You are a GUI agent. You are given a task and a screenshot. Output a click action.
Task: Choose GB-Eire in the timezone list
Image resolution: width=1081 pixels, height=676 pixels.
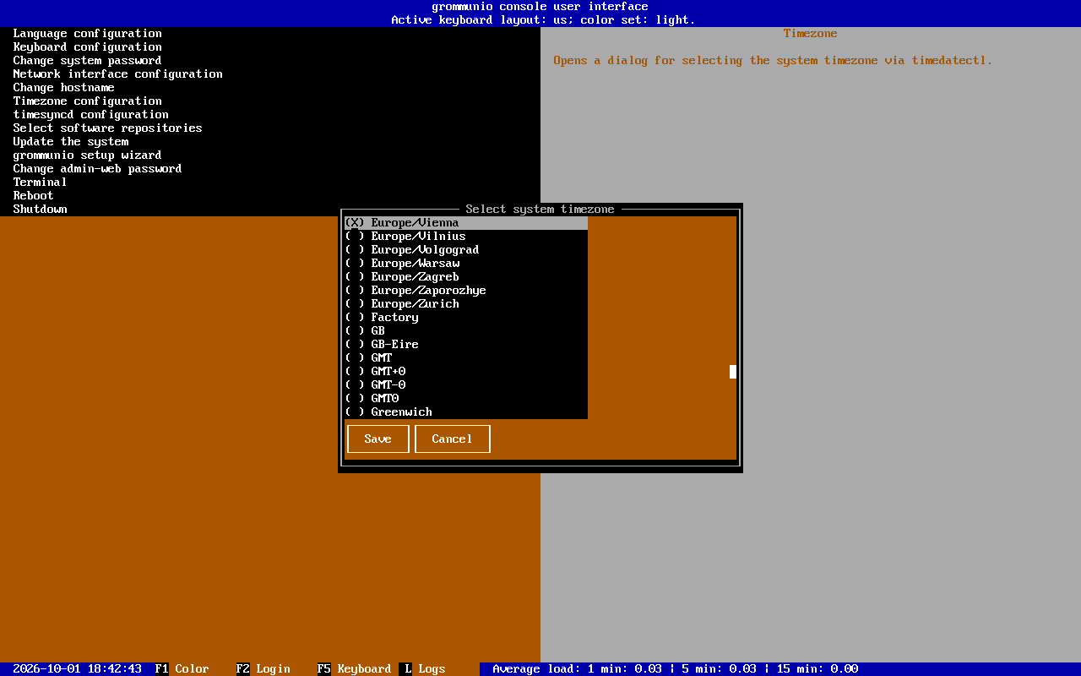(x=466, y=345)
